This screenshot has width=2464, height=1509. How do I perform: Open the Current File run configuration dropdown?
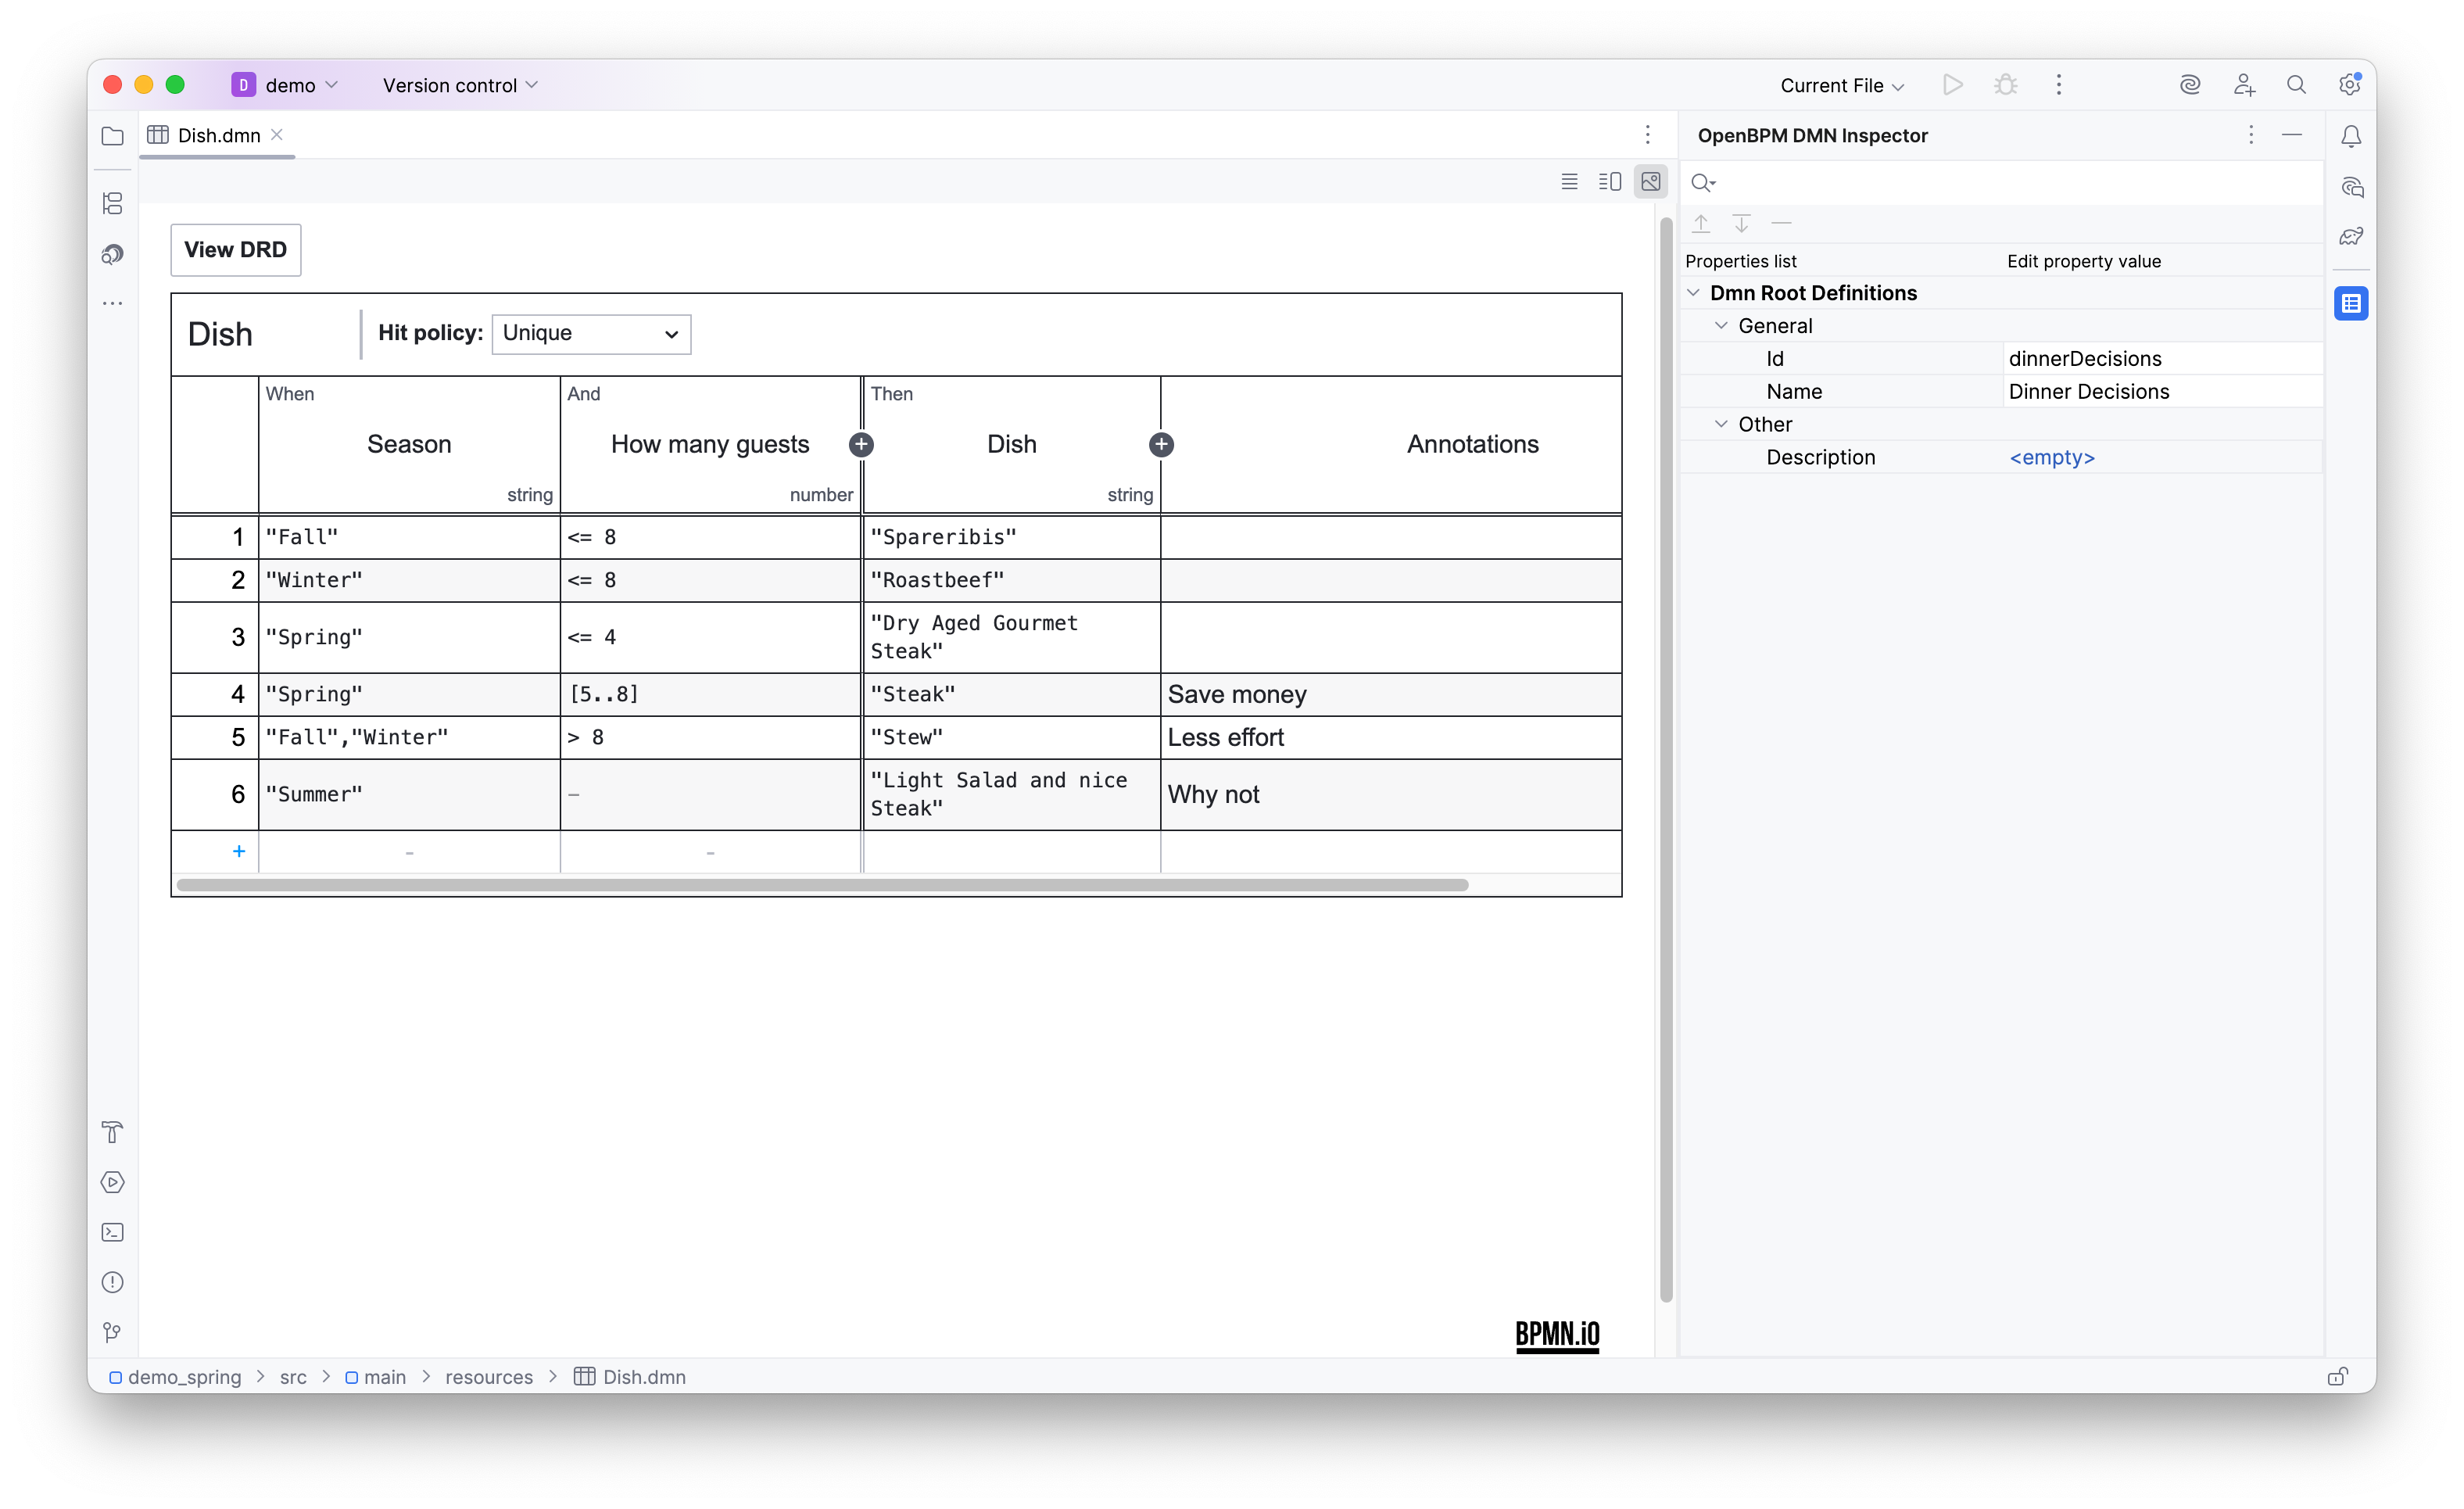coord(1842,85)
